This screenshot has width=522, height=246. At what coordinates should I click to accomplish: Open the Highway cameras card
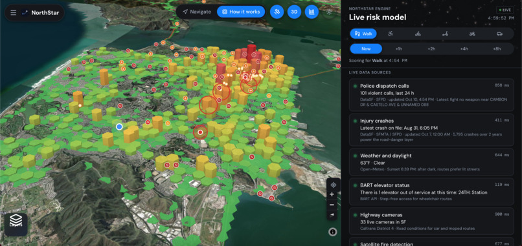tap(431, 221)
